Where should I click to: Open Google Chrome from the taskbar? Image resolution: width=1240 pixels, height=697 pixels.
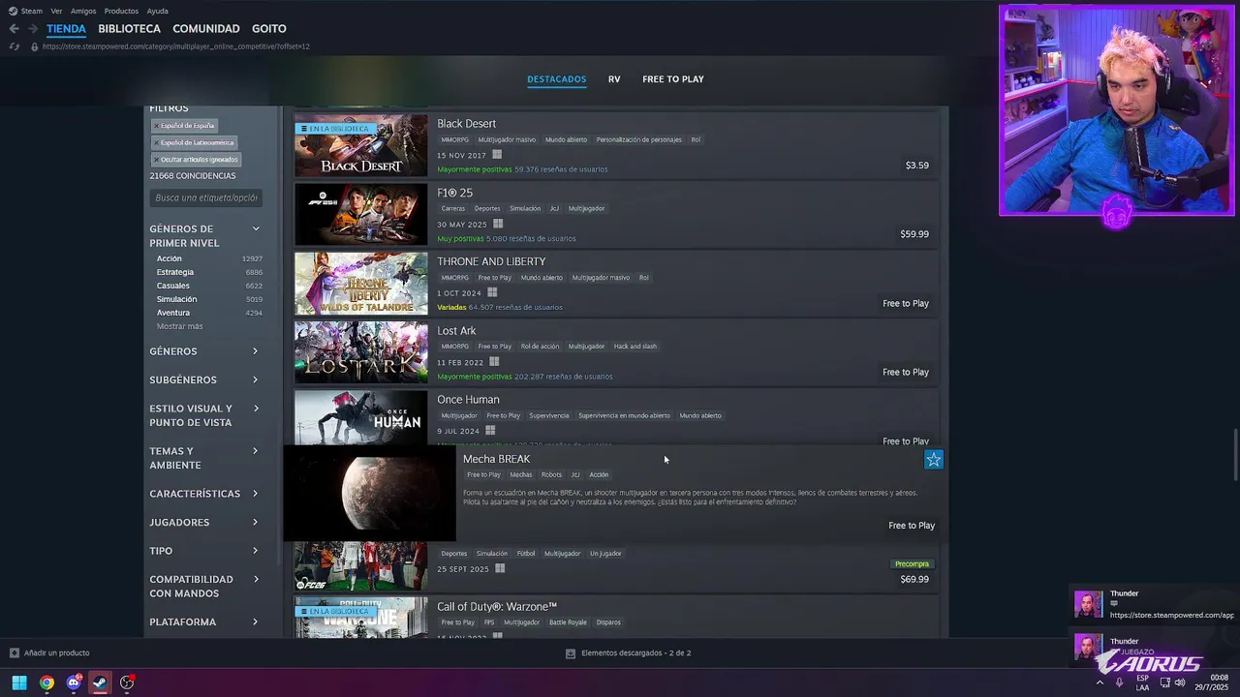[46, 682]
